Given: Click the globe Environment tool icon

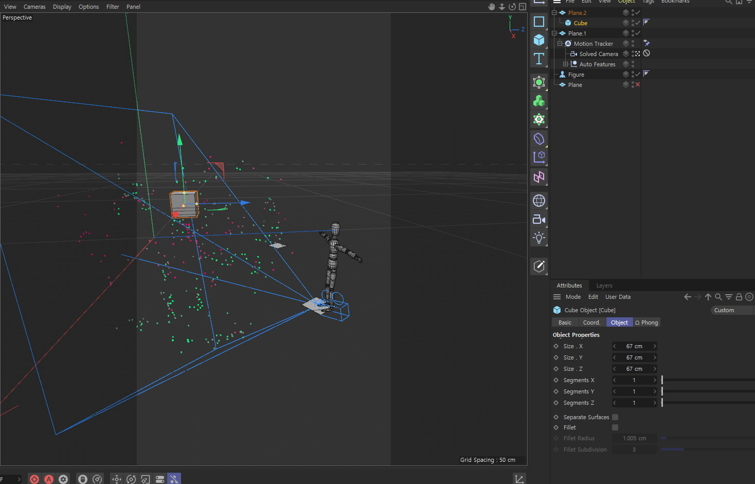Looking at the screenshot, I should [538, 201].
